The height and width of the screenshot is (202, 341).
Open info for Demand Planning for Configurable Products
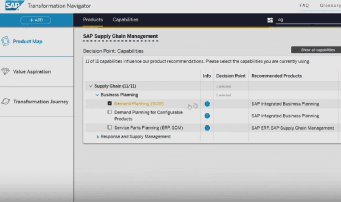pyautogui.click(x=207, y=116)
